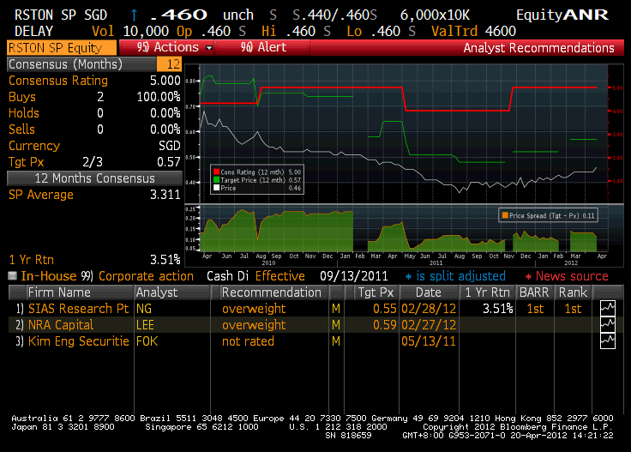
Task: Click date 02/27/12
Action: (429, 325)
